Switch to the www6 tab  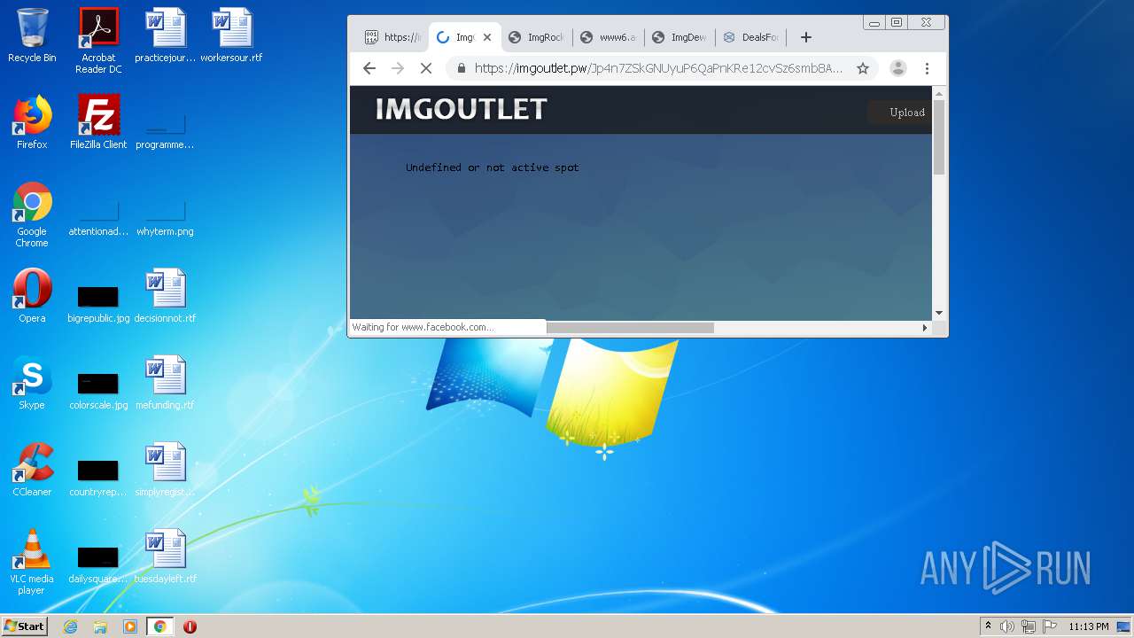tap(608, 37)
